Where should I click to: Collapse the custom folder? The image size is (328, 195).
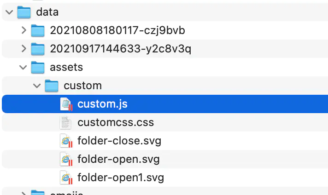click(x=37, y=86)
